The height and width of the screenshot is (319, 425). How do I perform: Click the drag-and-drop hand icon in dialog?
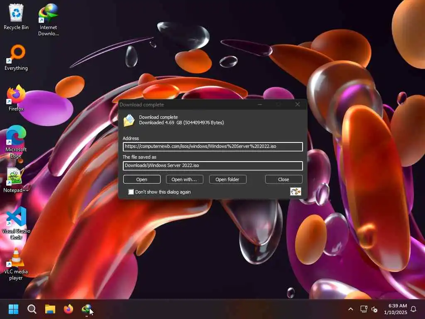pyautogui.click(x=296, y=191)
